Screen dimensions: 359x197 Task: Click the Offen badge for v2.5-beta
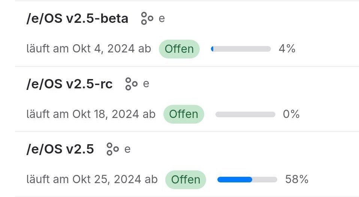click(179, 49)
